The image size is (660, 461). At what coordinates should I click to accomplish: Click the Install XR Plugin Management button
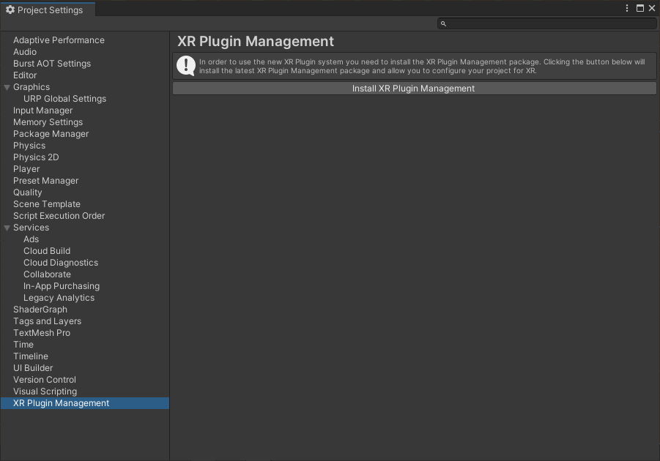click(414, 89)
